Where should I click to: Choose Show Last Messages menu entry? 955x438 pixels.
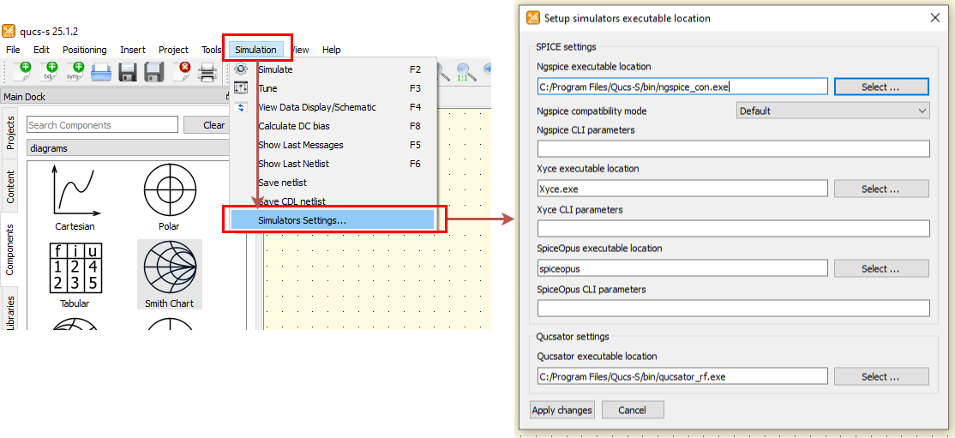(x=333, y=145)
